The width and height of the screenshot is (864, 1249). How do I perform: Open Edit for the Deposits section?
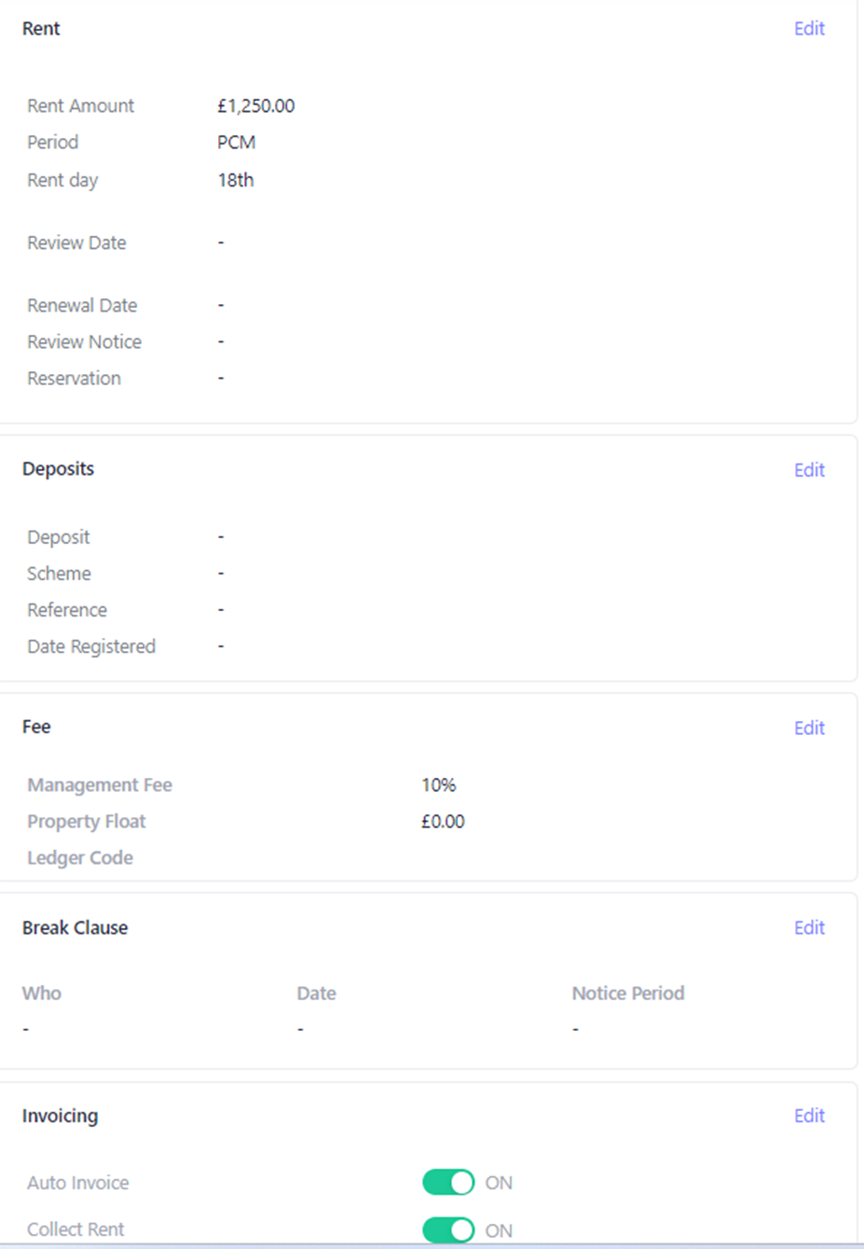coord(808,470)
